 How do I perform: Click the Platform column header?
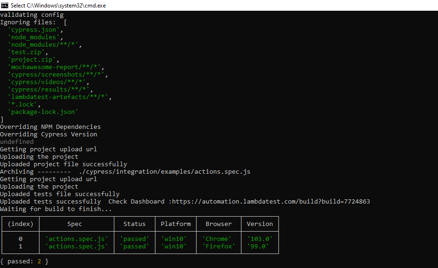click(176, 224)
